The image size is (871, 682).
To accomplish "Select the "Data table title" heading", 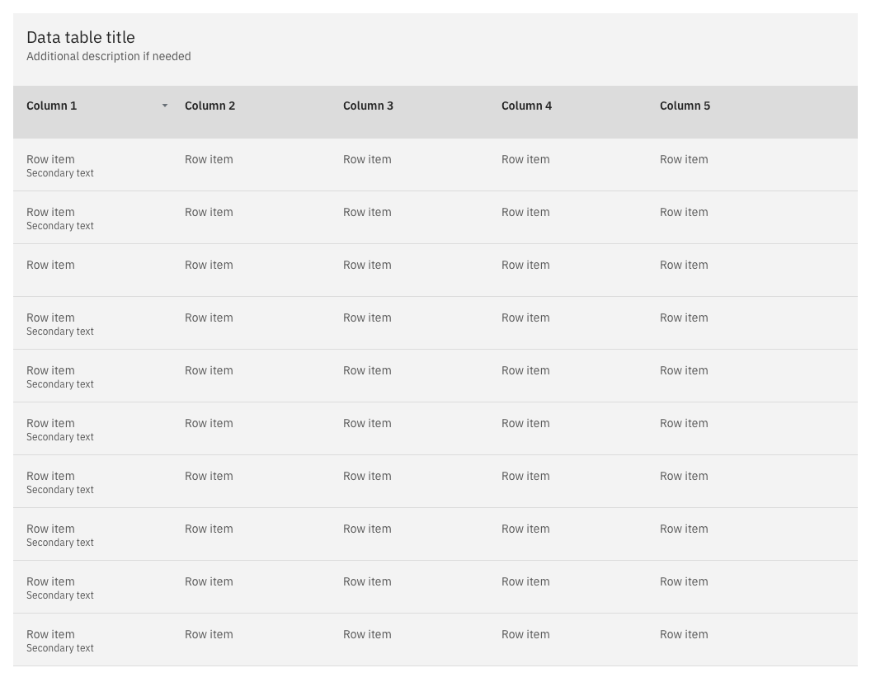I will [x=80, y=37].
